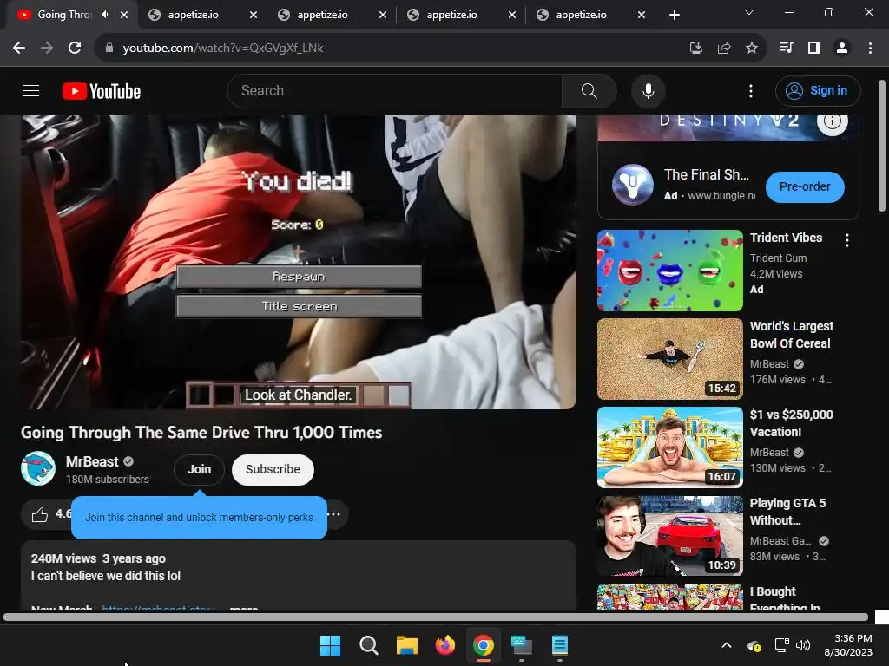
Task: Click the members-only perks tooltip
Action: 199,518
